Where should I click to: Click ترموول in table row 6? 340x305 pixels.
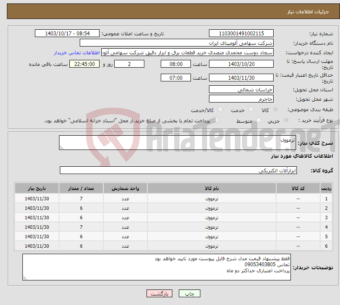[212, 246]
